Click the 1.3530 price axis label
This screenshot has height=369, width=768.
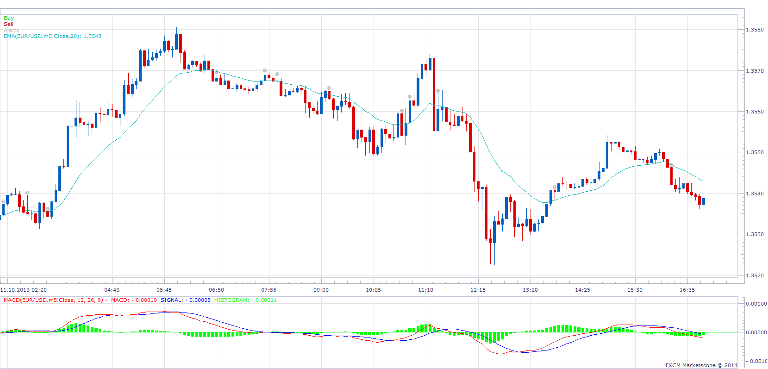point(755,234)
